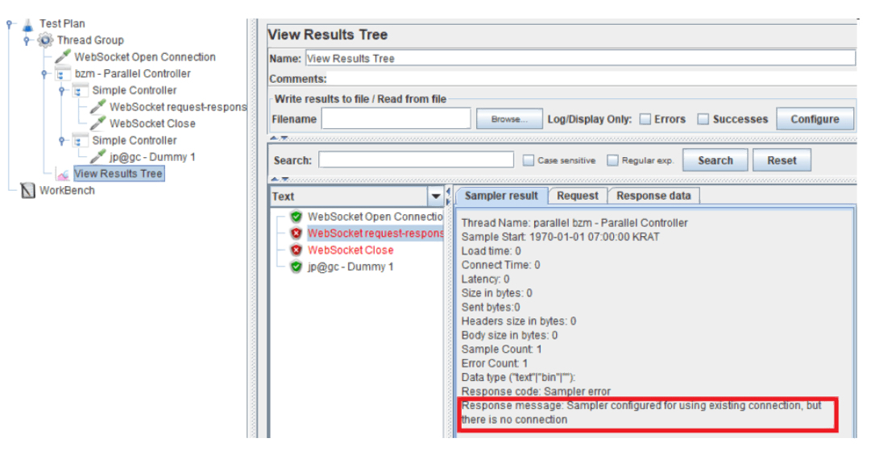
Task: Toggle the Regular exp. checkbox
Action: point(612,160)
